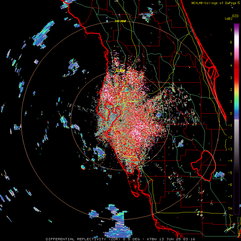Click the positive 2 tick label on scale
The height and width of the screenshot is (241, 241).
click(x=231, y=90)
